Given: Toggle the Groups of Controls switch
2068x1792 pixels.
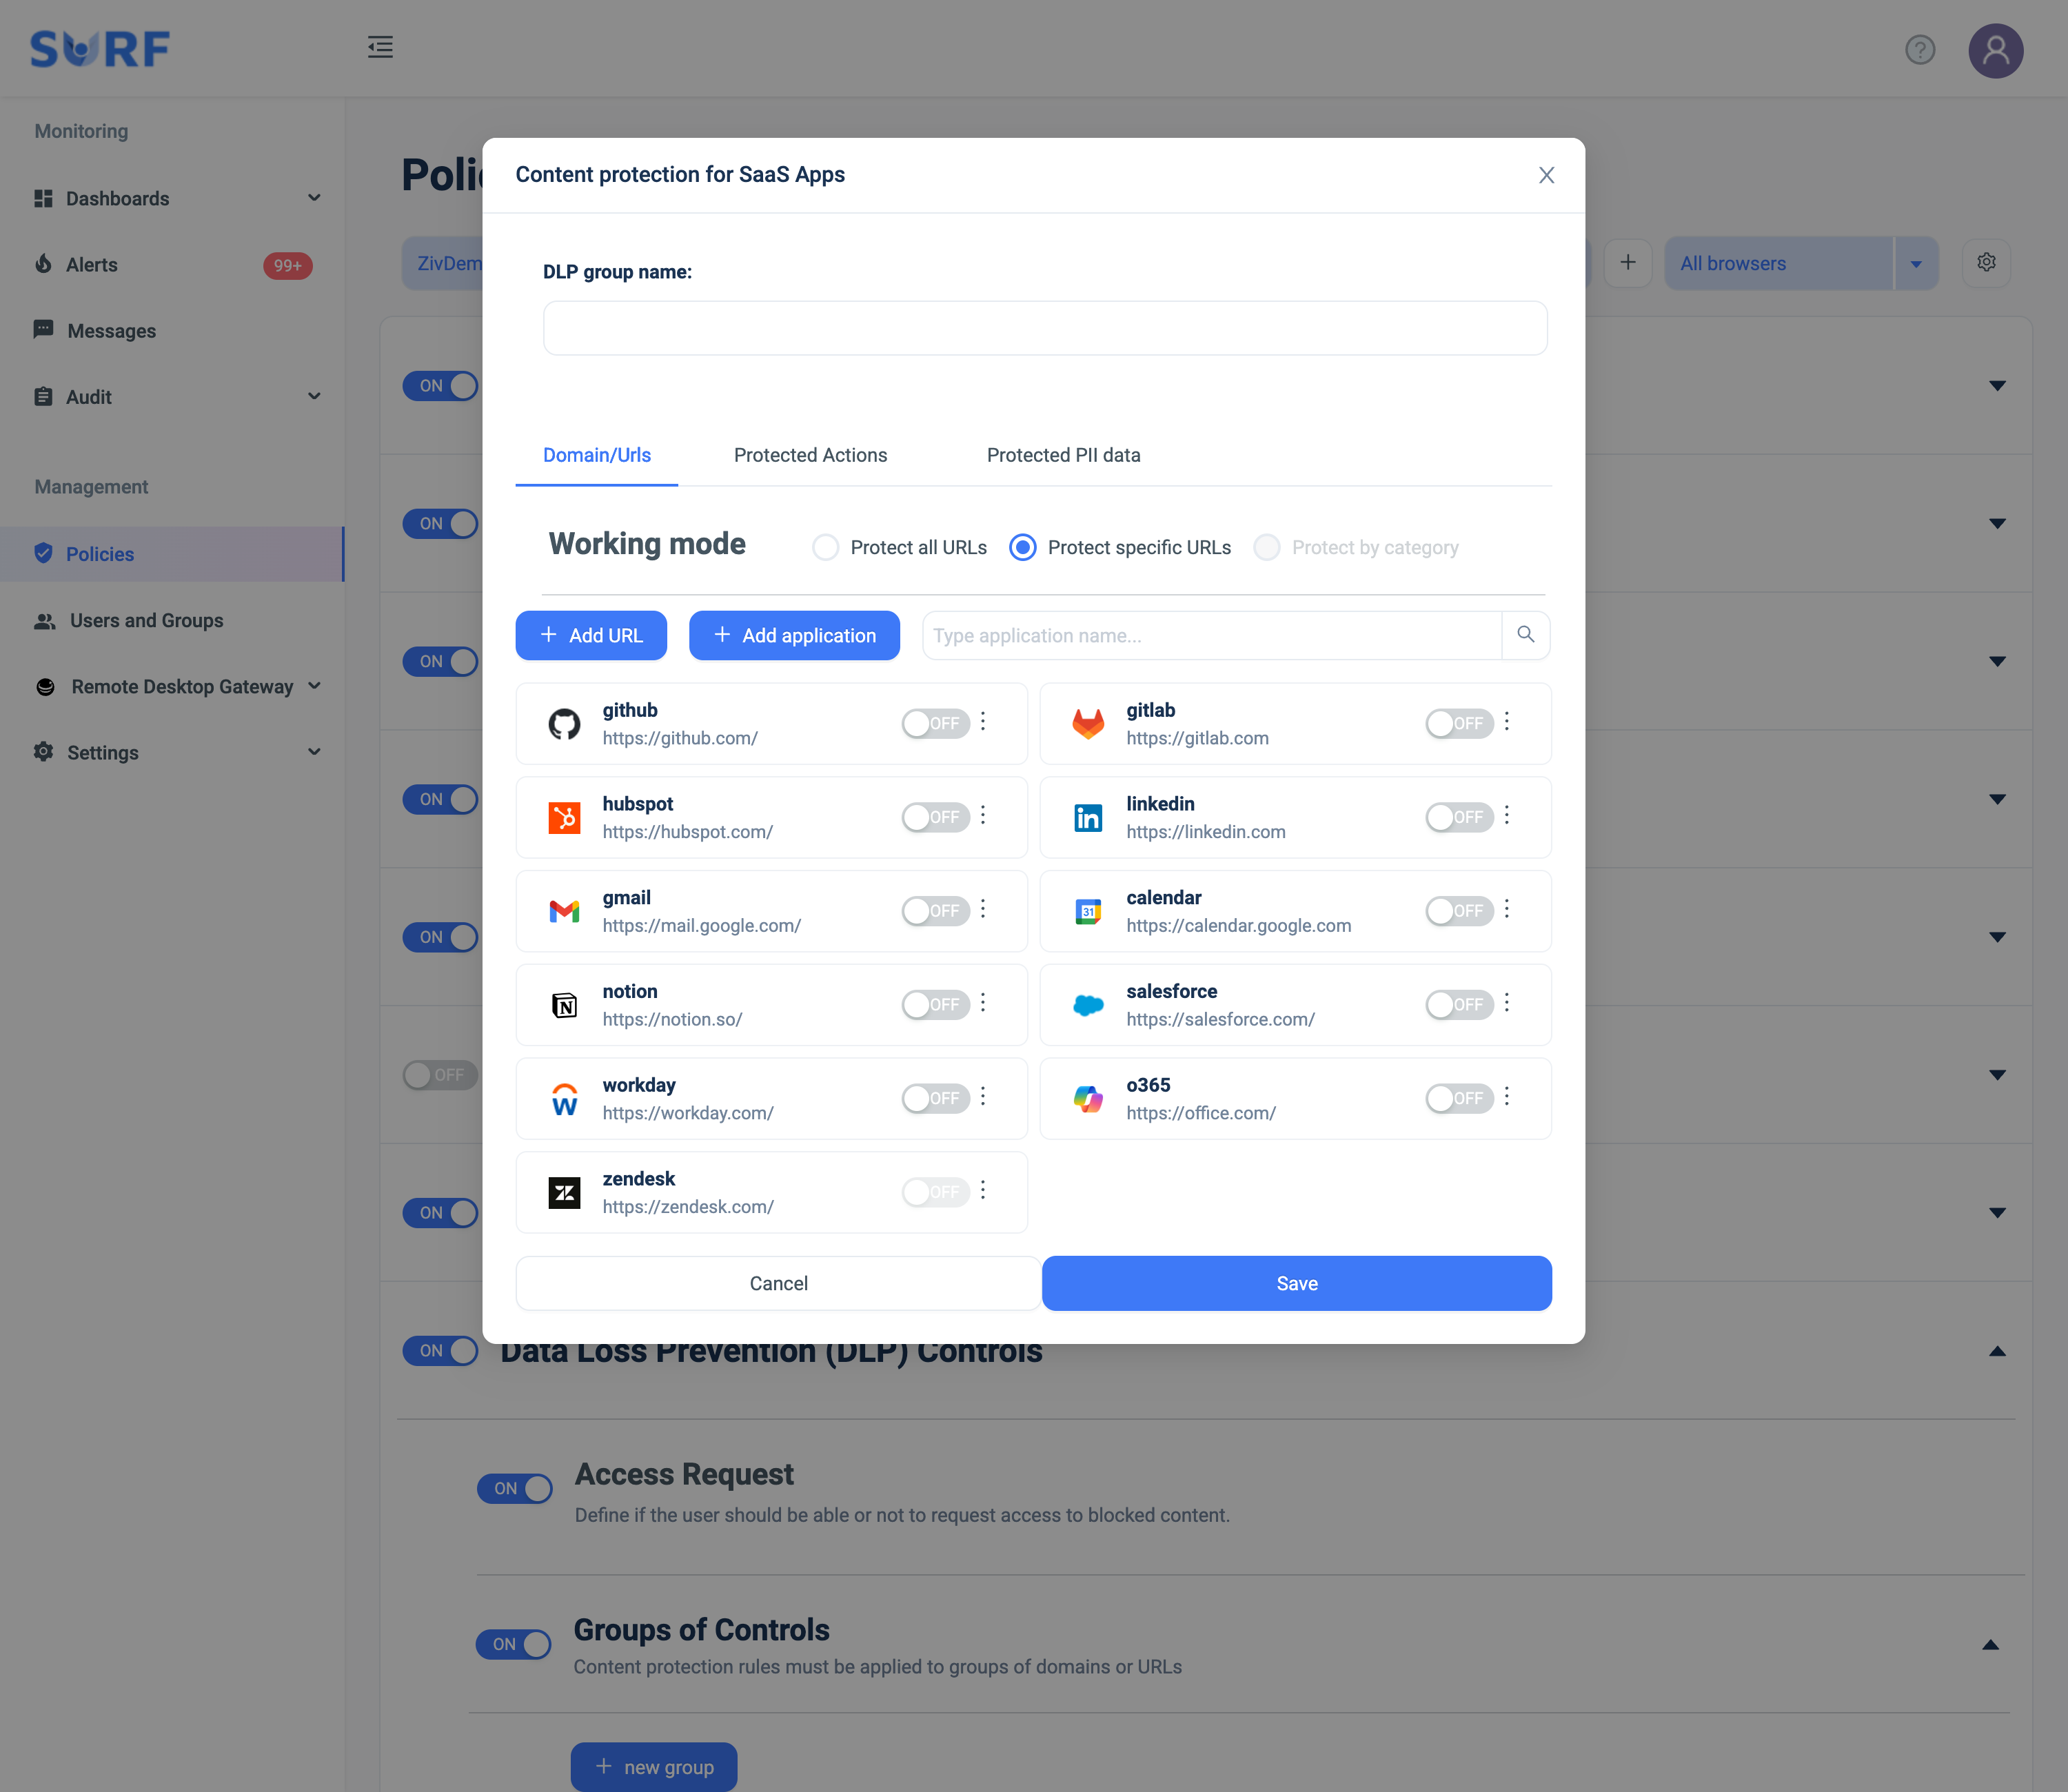Looking at the screenshot, I should coord(514,1644).
